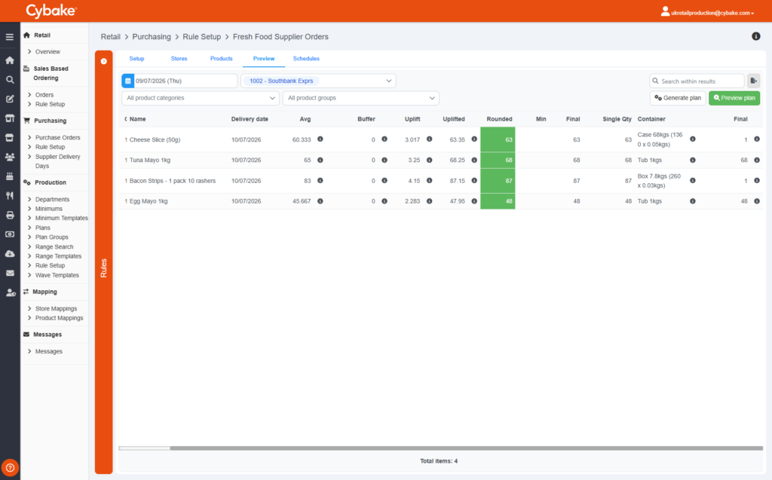Click the user account icon in the header
Viewport: 772px width, 480px height.
tap(665, 11)
